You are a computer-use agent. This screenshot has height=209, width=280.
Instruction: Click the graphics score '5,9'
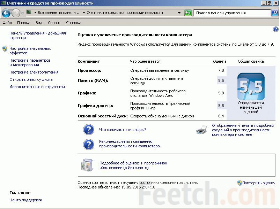[221, 93]
